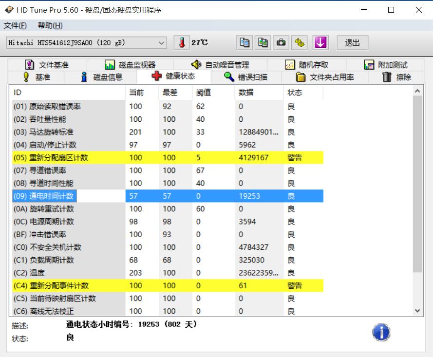
Task: Select the highlighted (05) 重新分配扇区计数 row
Action: click(63, 157)
